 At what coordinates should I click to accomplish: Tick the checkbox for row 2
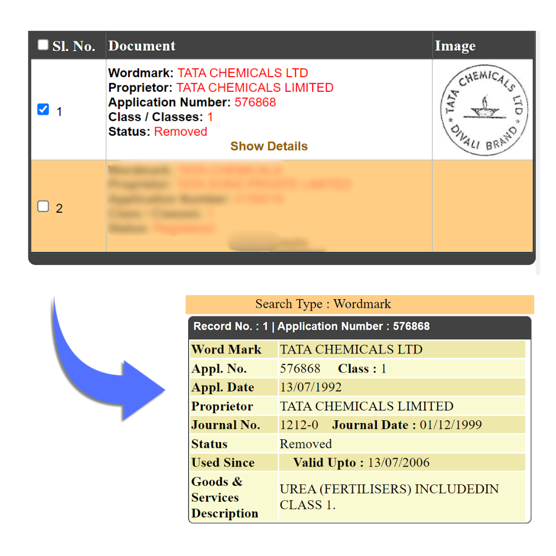click(43, 206)
